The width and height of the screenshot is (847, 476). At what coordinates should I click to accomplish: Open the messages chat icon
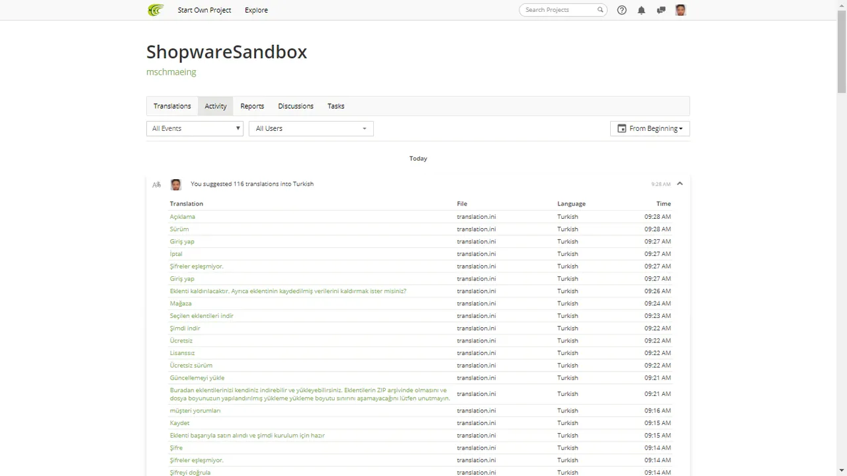pos(660,10)
